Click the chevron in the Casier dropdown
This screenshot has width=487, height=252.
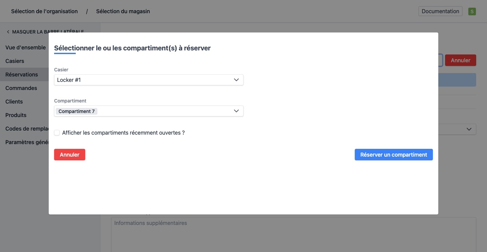coord(236,80)
